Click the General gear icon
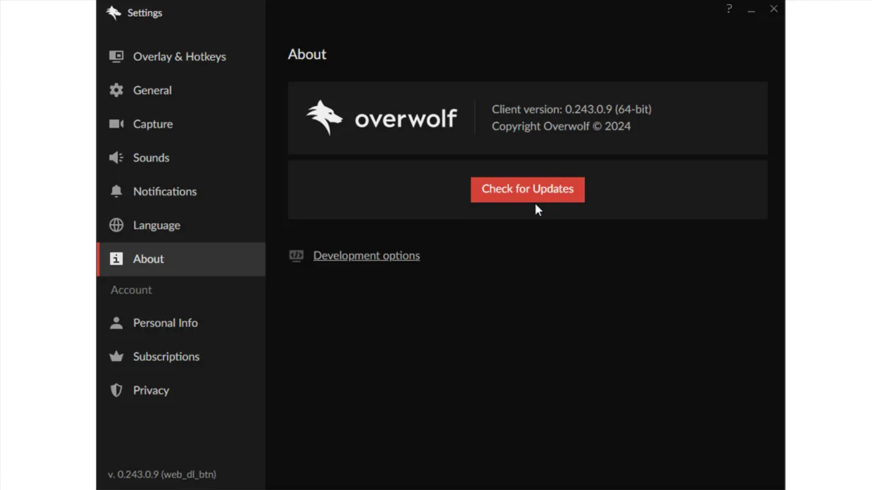 tap(116, 90)
